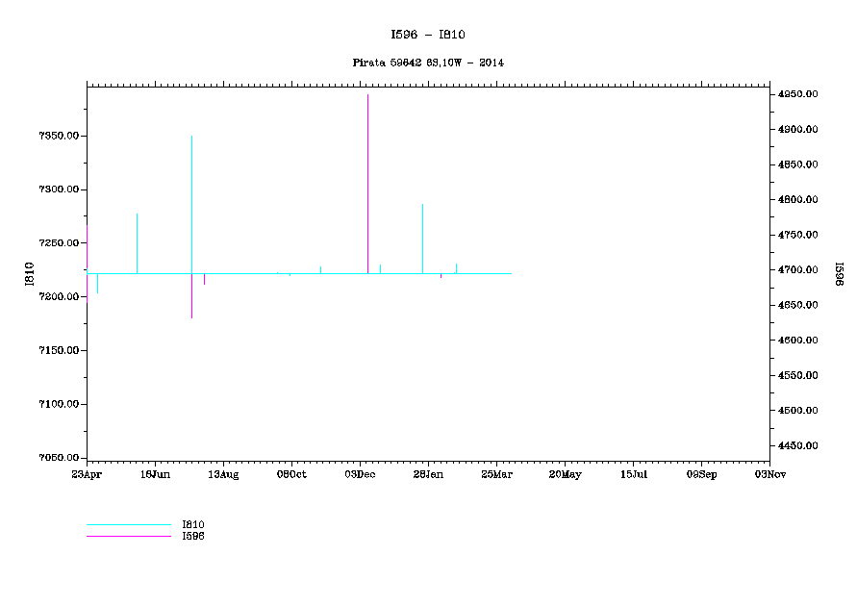Click the tallest magenta spike near 03Dec
The height and width of the screenshot is (606, 857).
click(x=367, y=173)
